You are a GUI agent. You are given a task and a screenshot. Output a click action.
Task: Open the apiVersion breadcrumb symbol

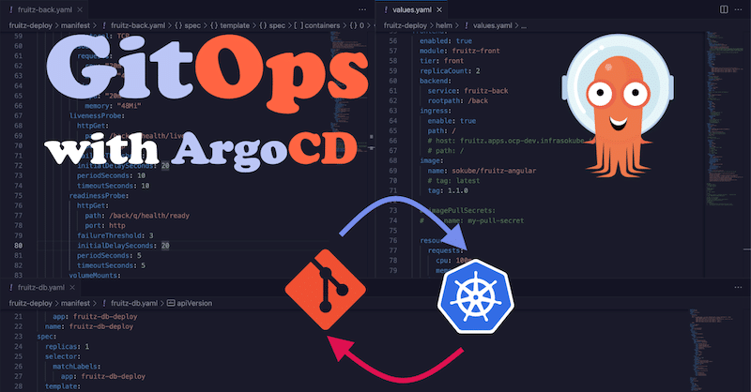click(190, 303)
